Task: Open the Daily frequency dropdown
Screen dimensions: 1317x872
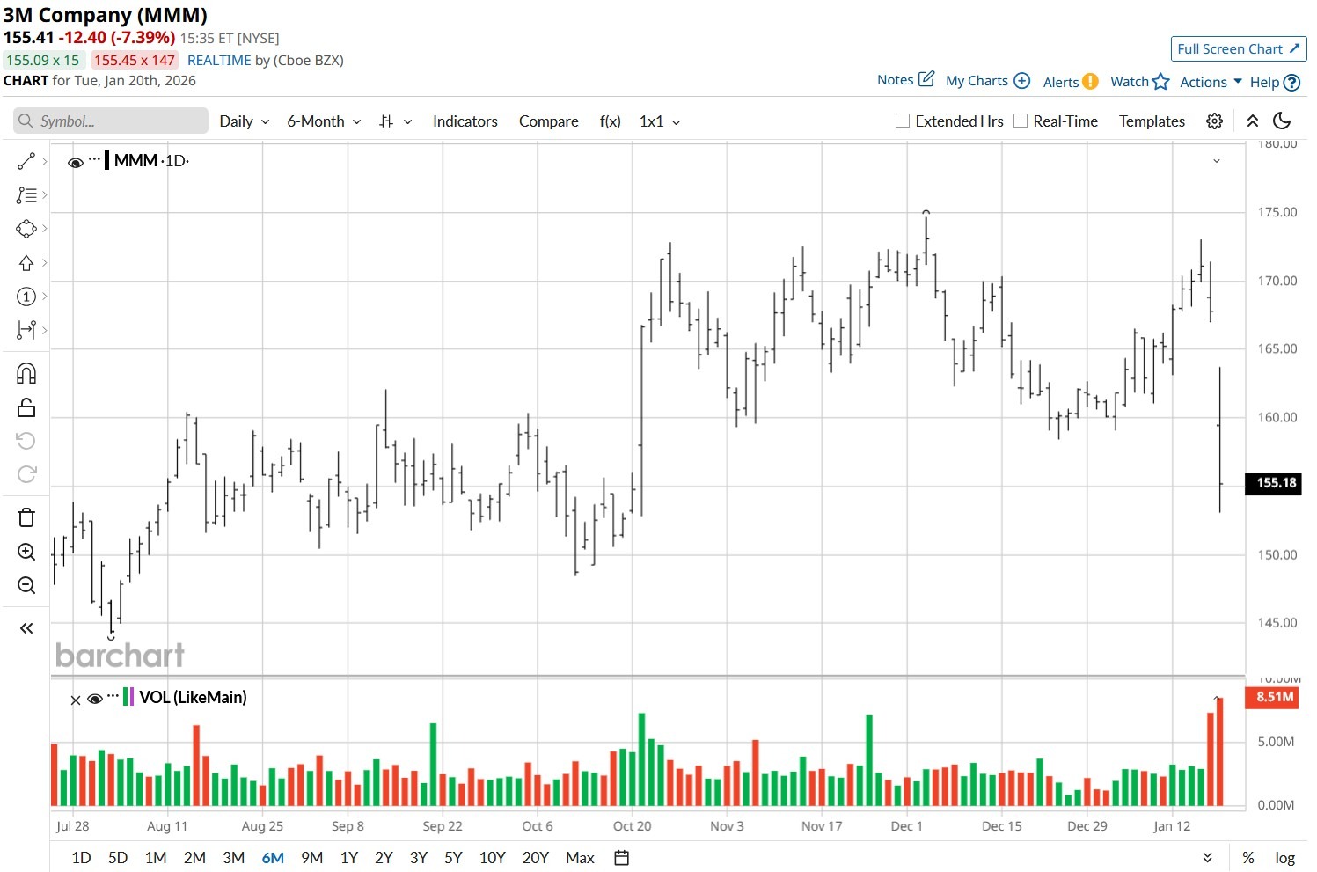Action: pos(245,121)
